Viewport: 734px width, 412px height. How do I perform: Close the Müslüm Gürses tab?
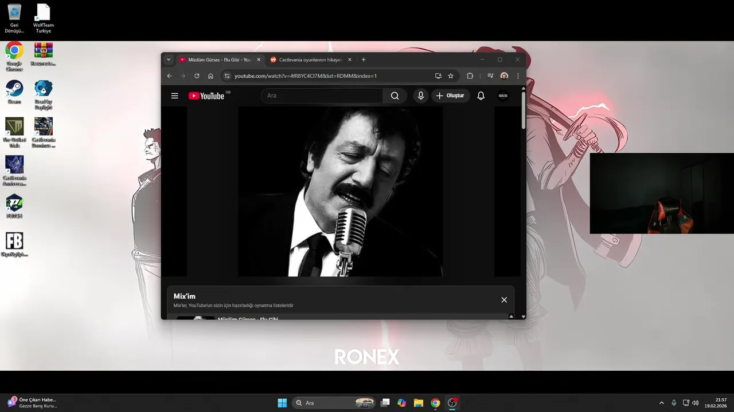pyautogui.click(x=259, y=60)
